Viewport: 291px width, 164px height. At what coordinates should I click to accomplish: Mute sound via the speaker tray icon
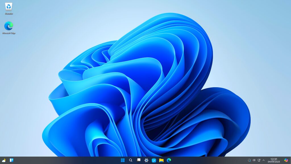click(x=254, y=160)
